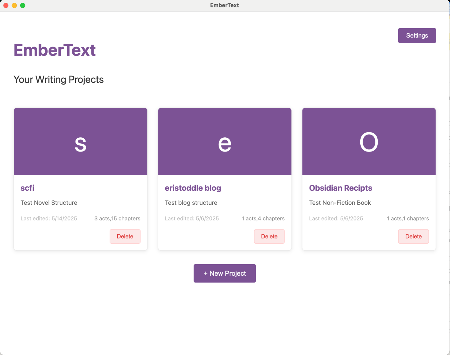Click the EmberText title bar text
The image size is (450, 355).
[224, 5]
